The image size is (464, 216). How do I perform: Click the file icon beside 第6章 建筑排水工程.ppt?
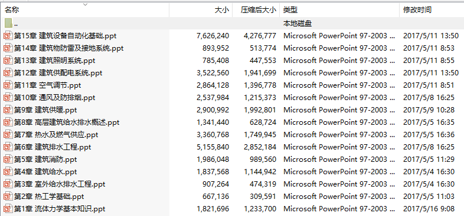[8, 147]
